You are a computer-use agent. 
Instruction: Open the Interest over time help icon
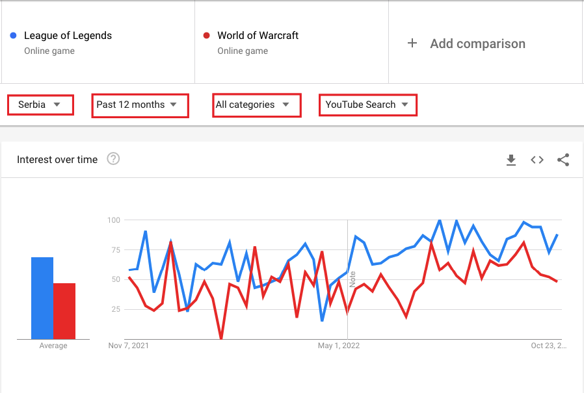(113, 159)
